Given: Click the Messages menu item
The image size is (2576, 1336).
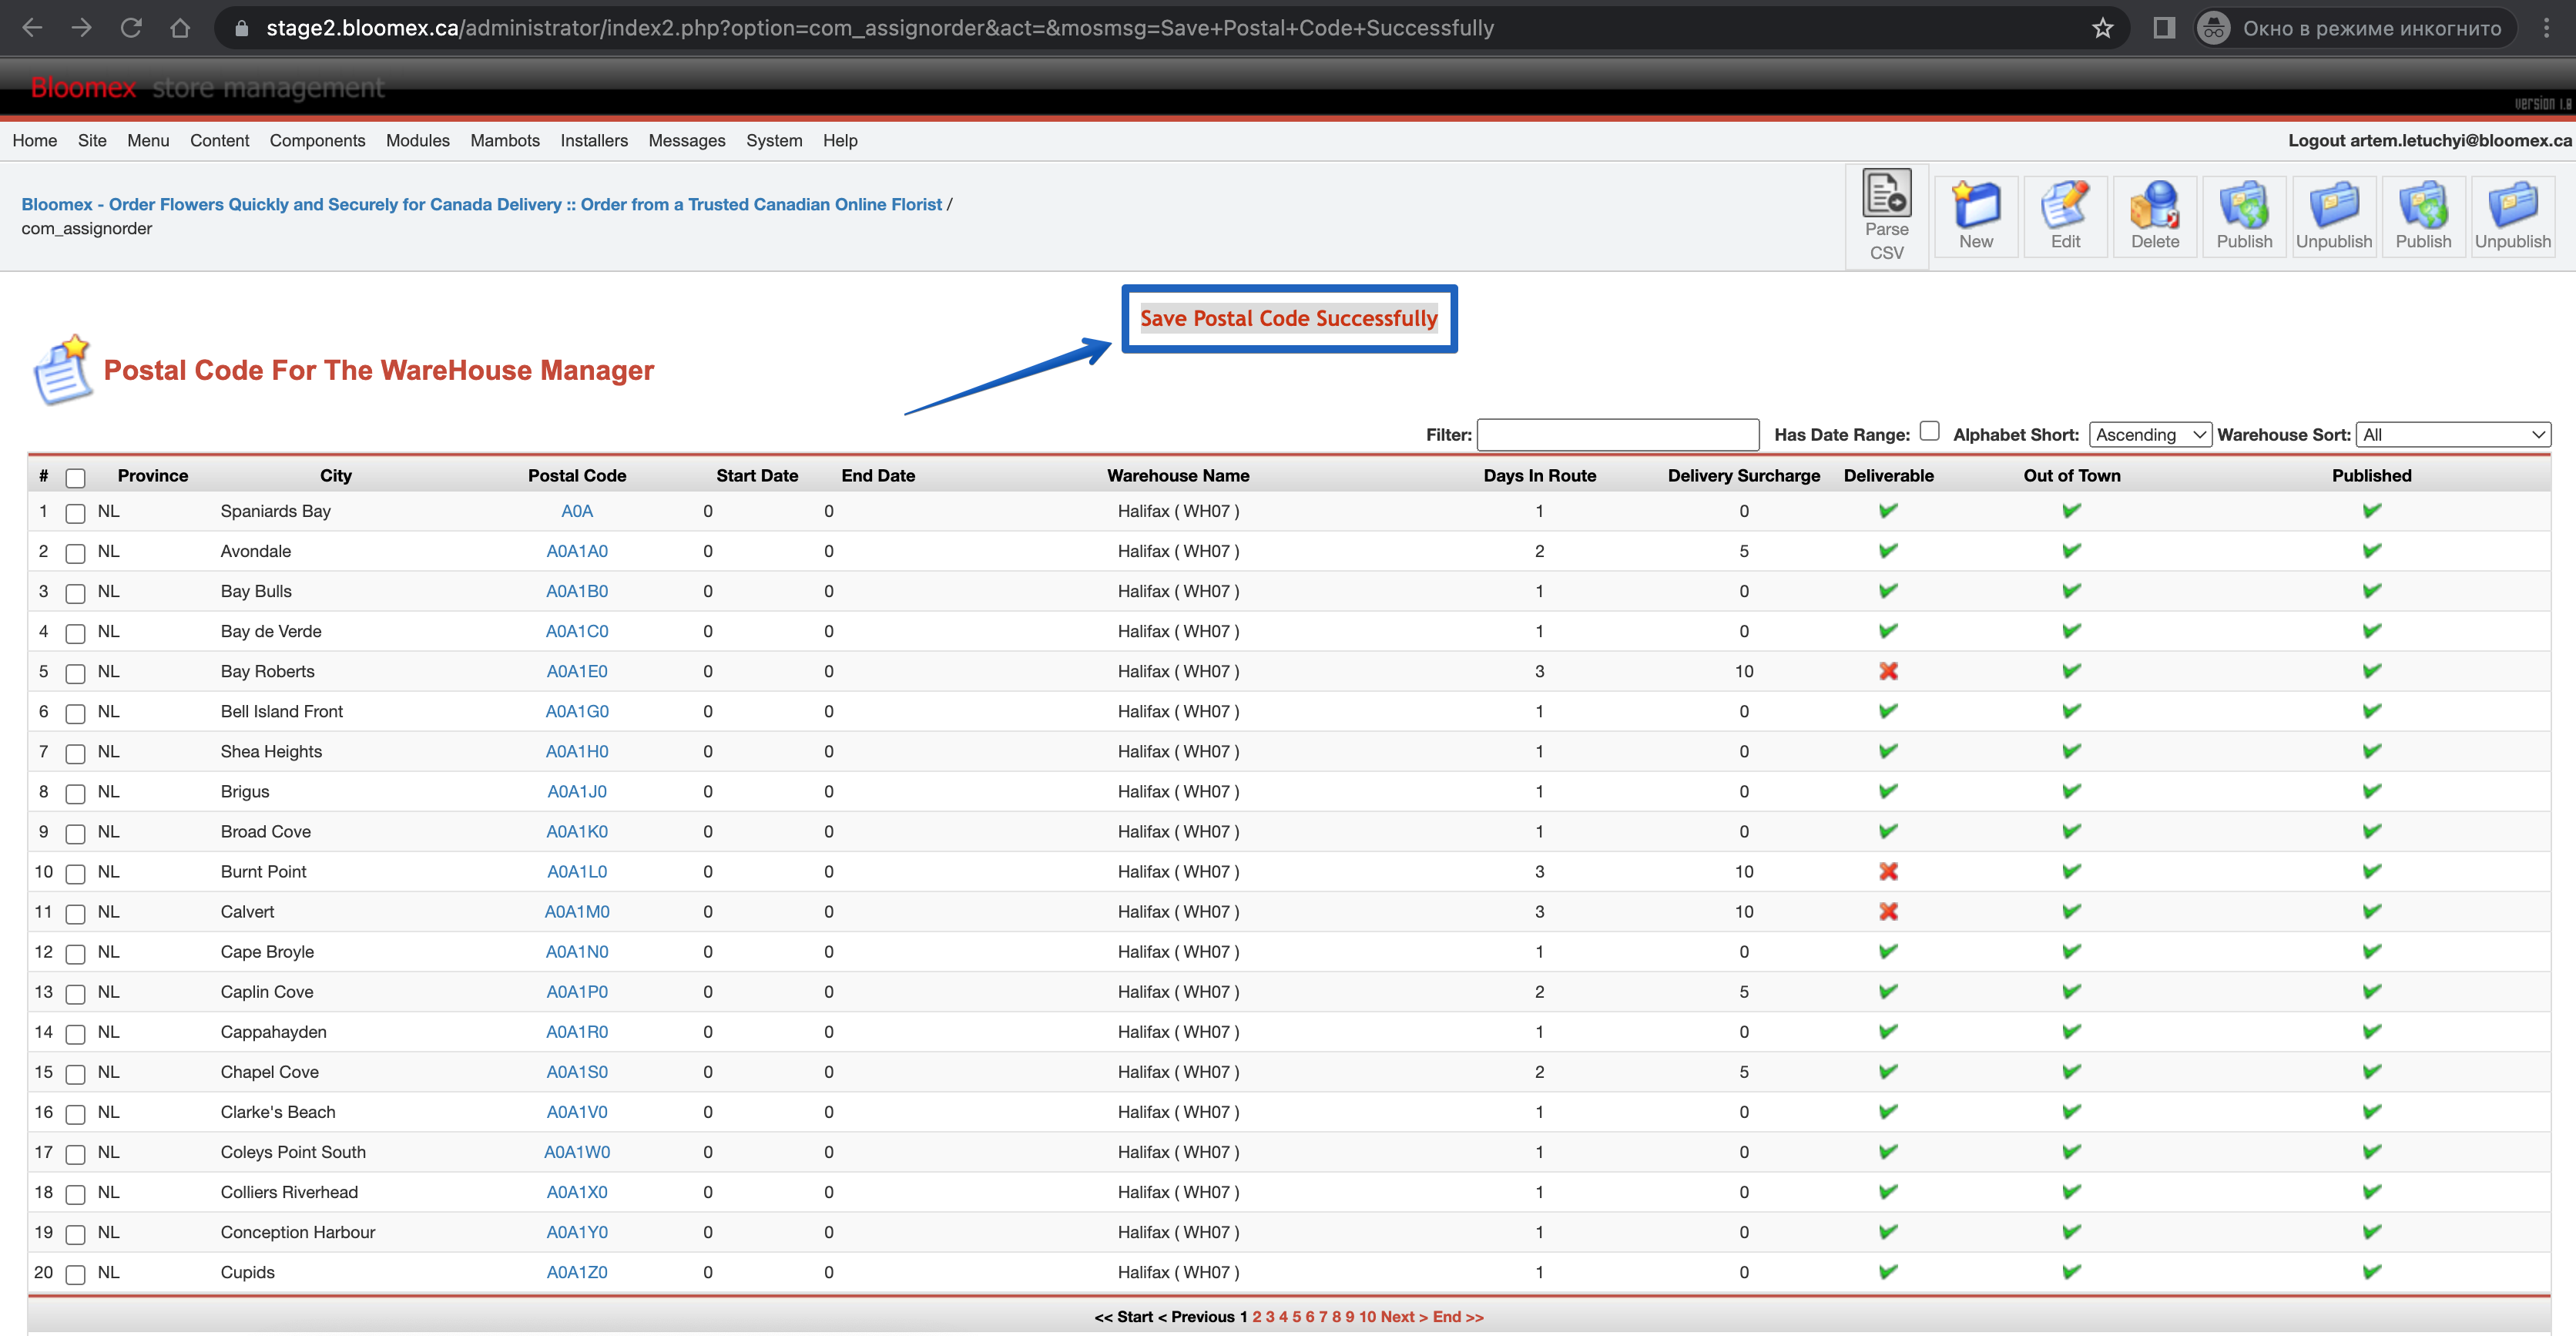Looking at the screenshot, I should point(687,141).
